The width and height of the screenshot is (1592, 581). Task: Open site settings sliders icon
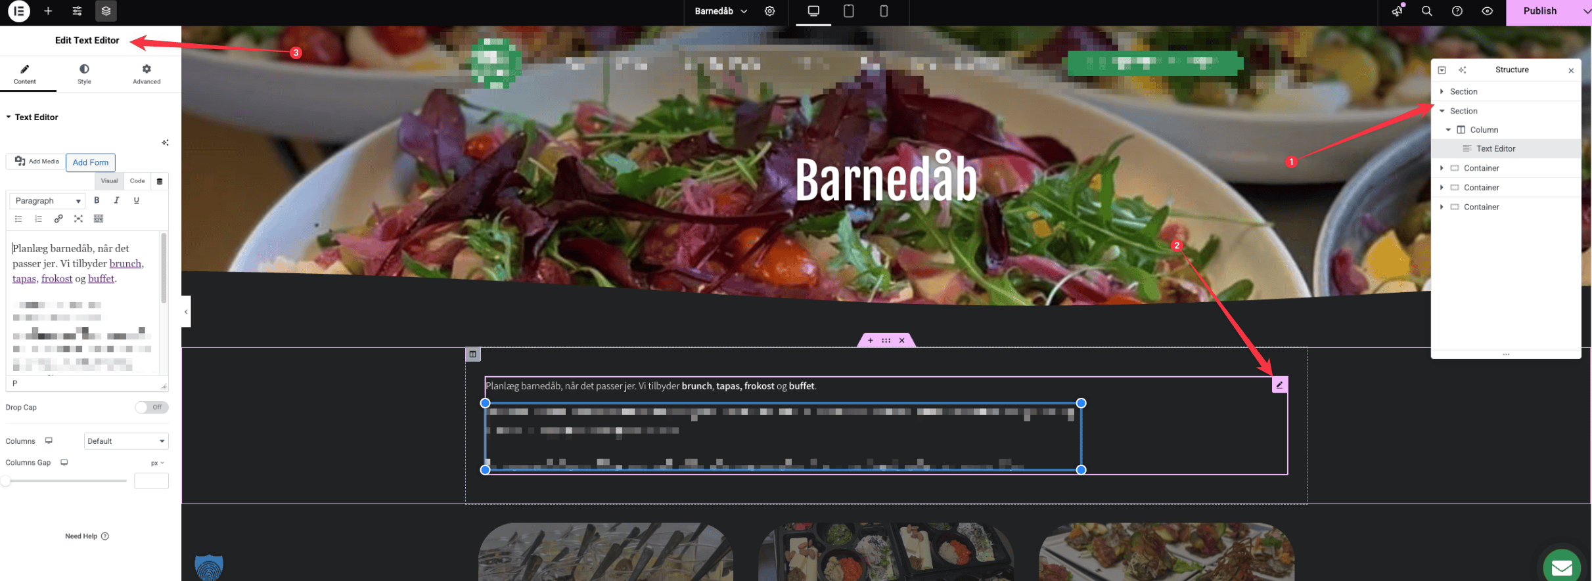(77, 11)
